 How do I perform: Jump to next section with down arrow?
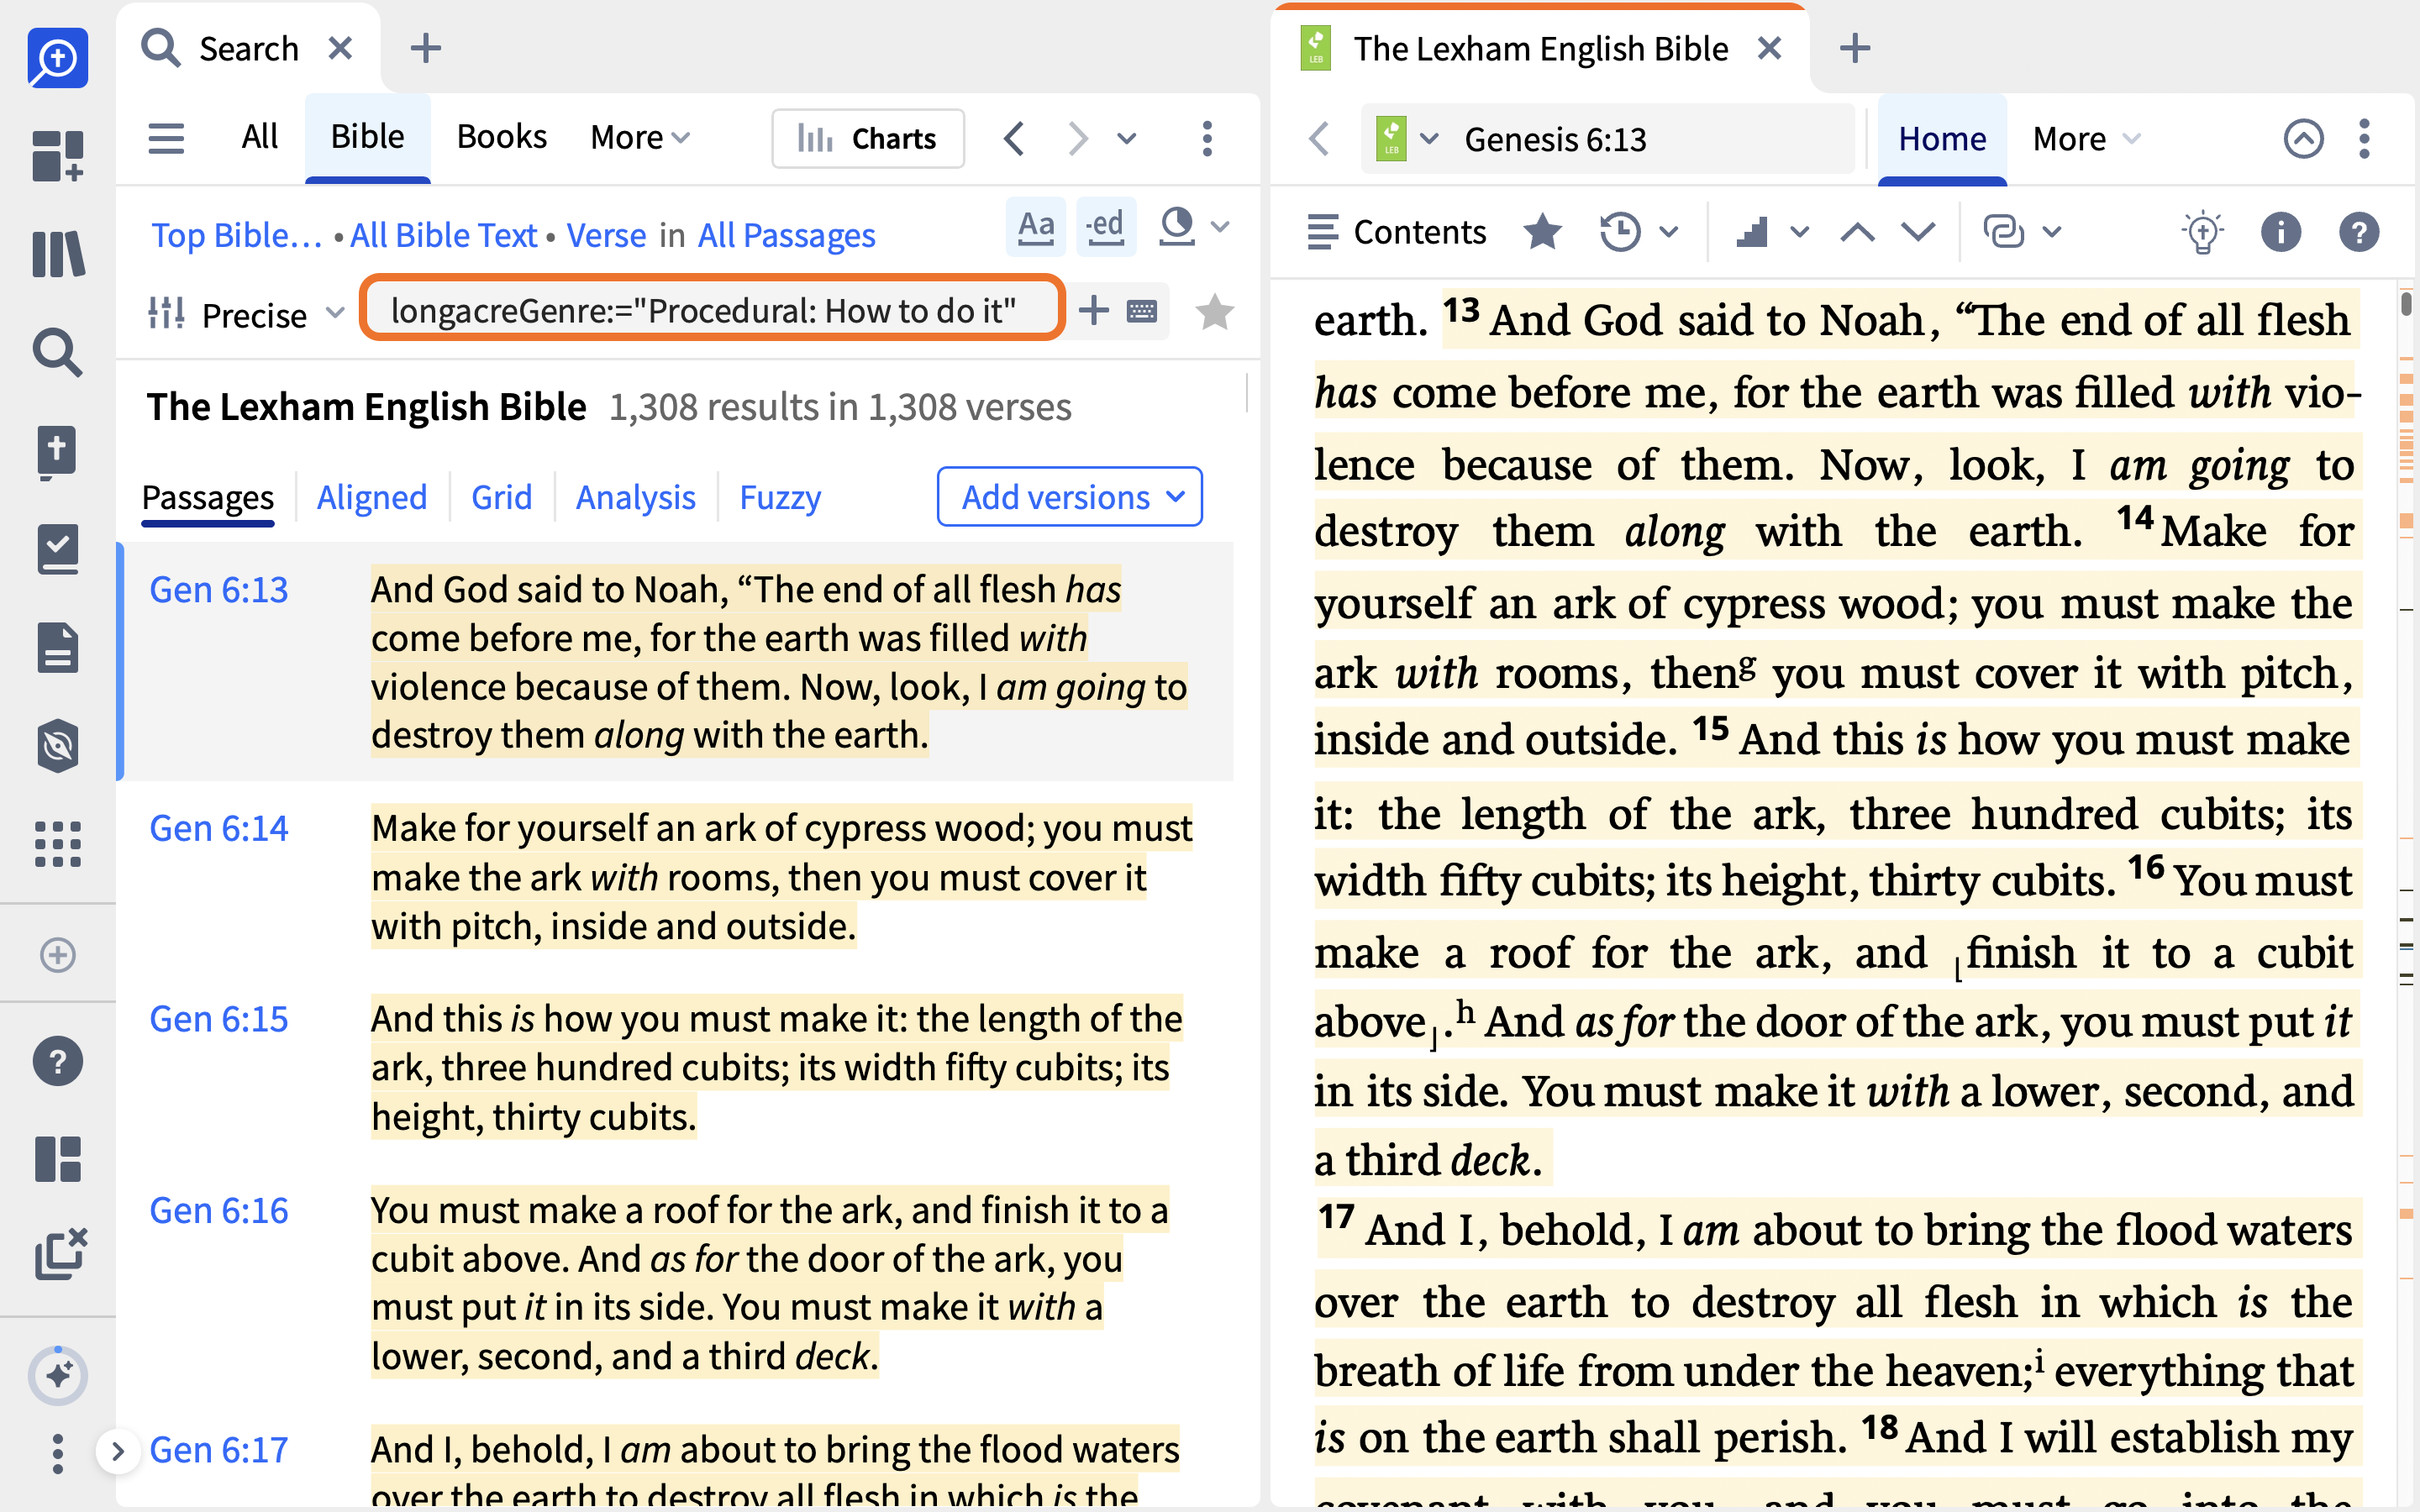click(1918, 233)
